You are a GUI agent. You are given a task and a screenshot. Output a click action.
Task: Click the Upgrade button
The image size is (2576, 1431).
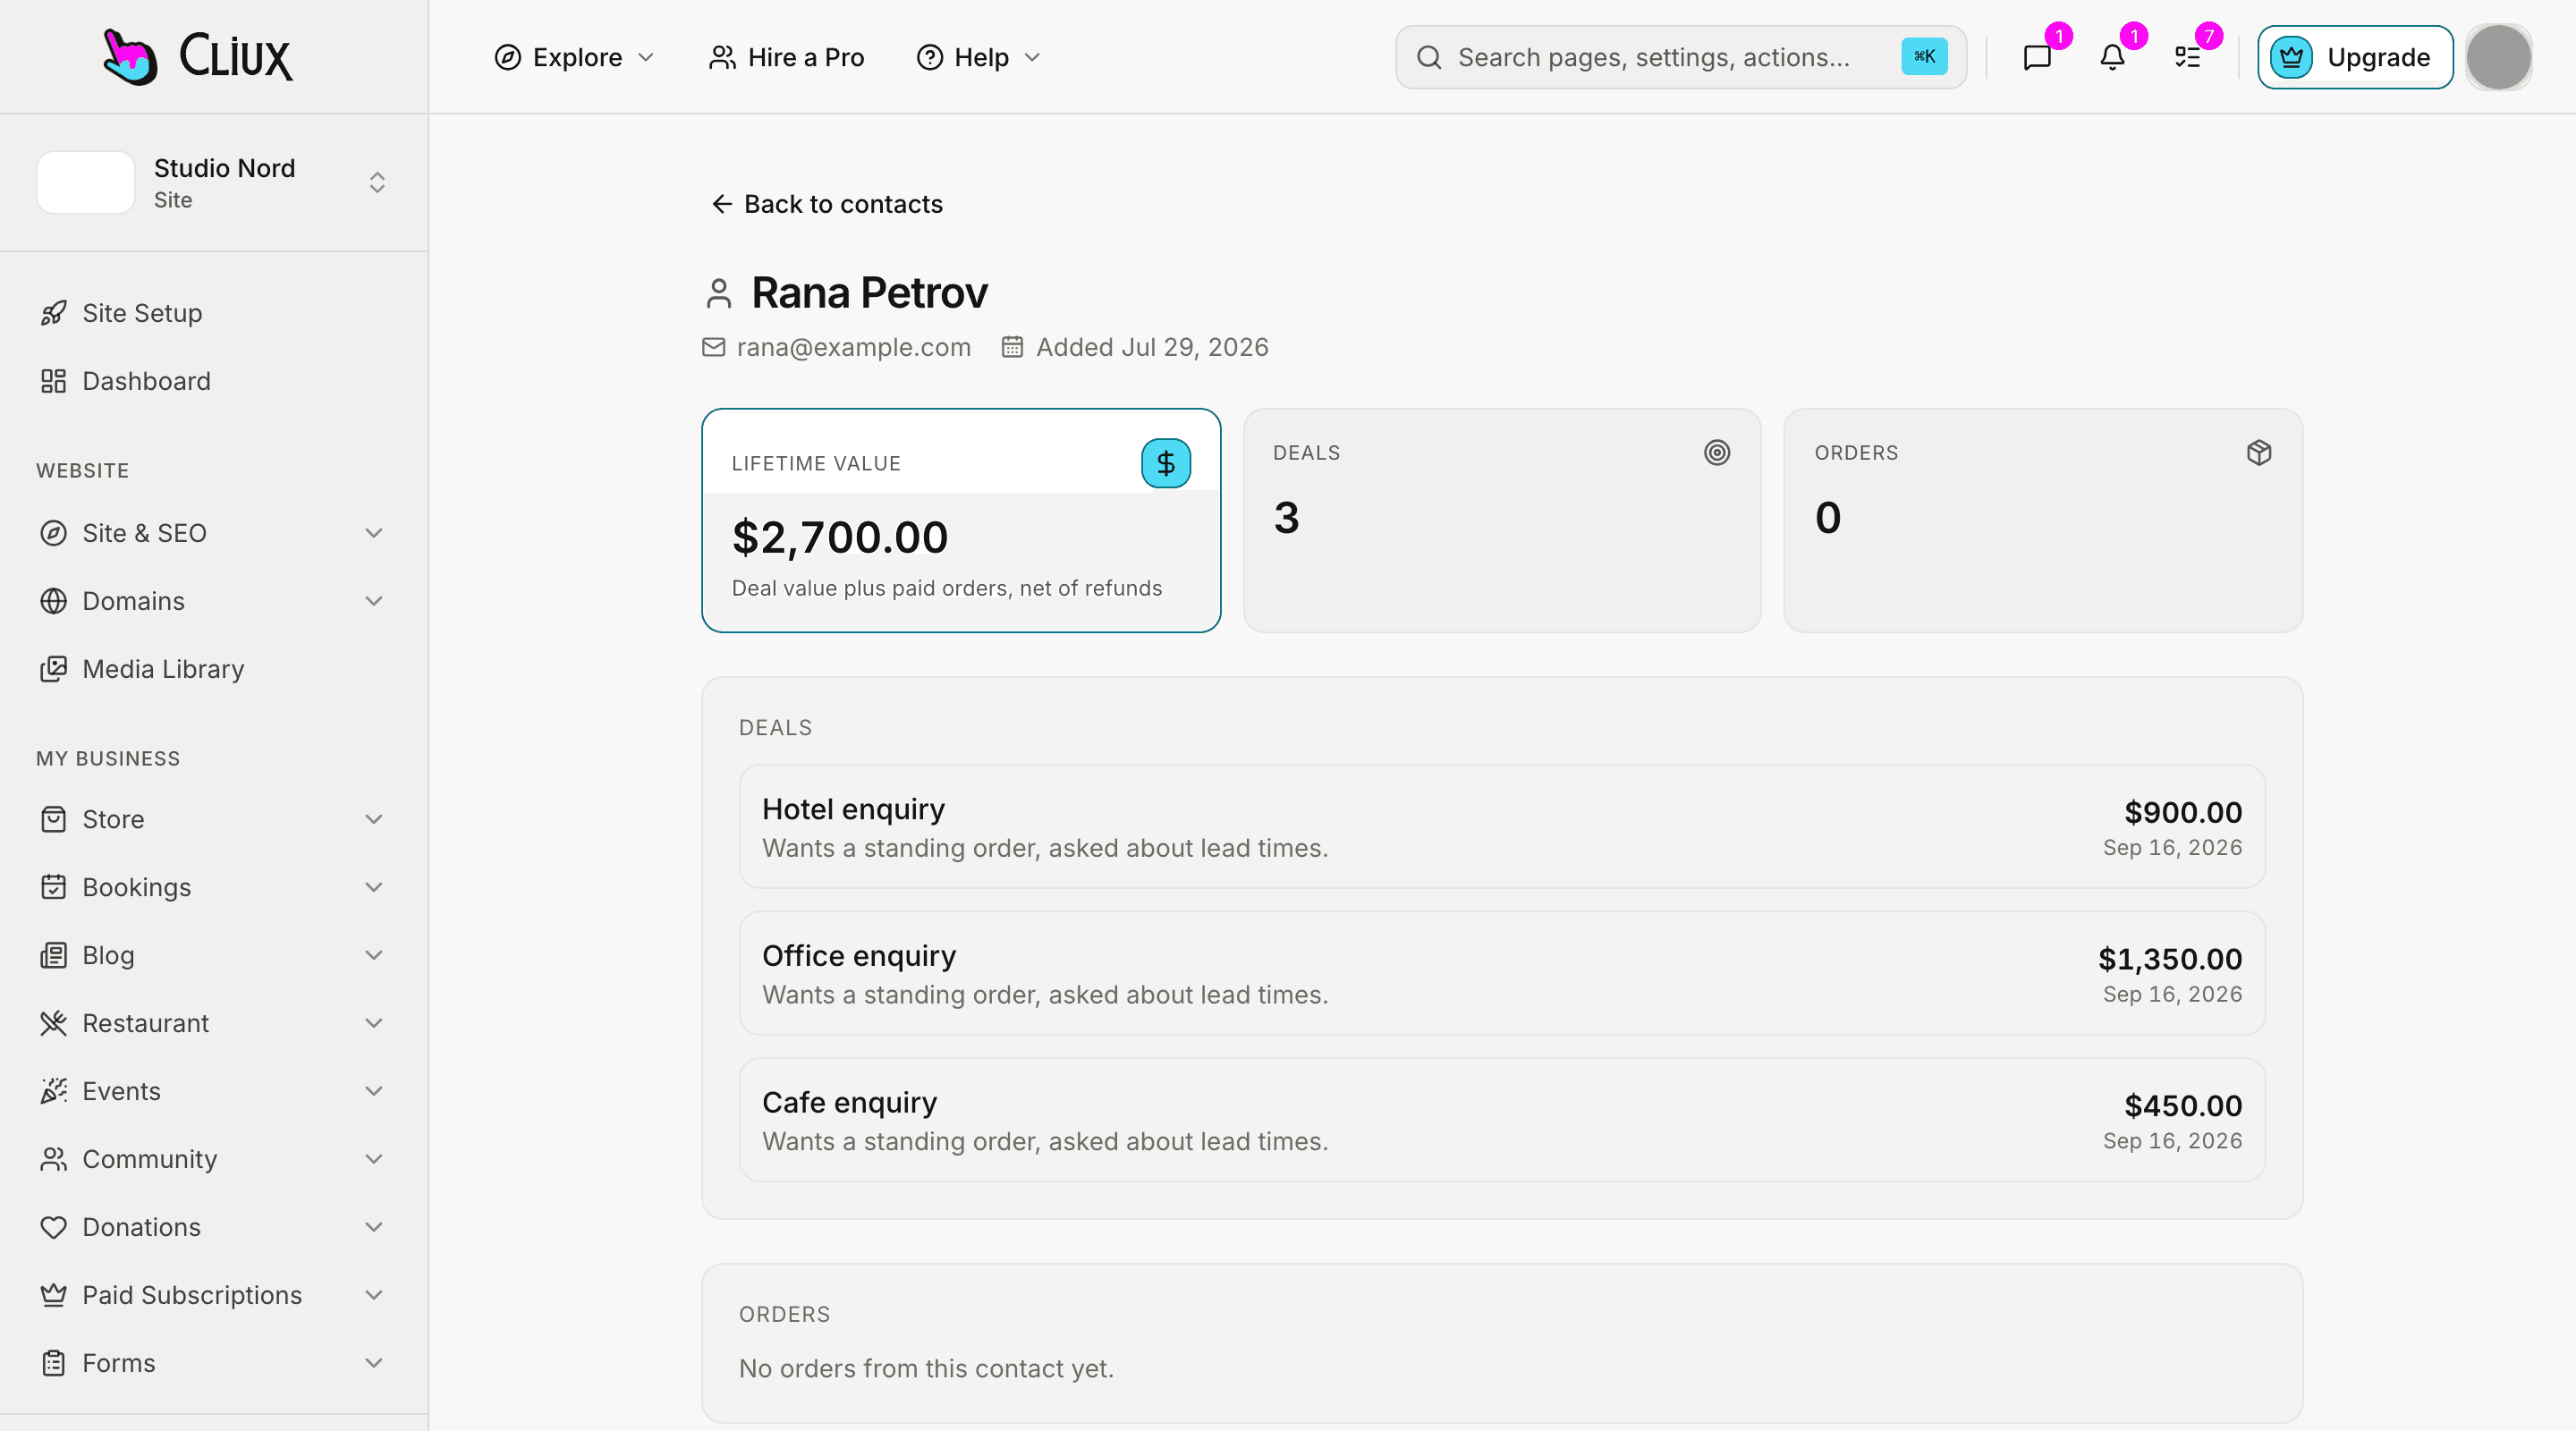click(x=2355, y=57)
